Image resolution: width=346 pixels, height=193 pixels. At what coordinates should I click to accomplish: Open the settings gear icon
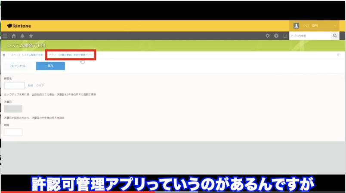(268, 36)
